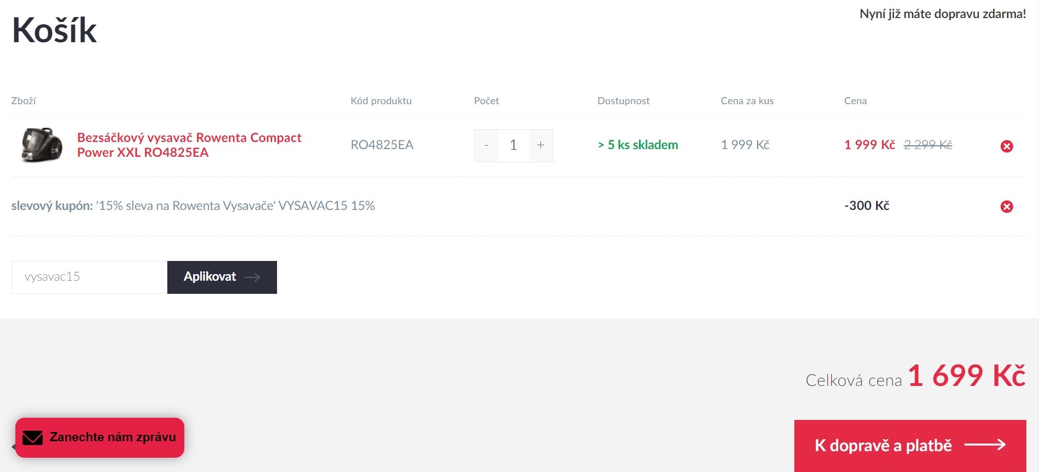Click the coupon code input field

pos(89,277)
